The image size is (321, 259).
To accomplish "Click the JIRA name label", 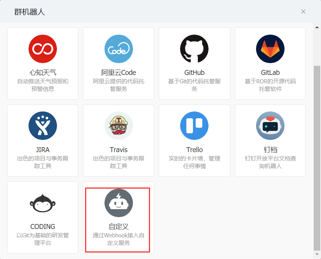I will pos(43,150).
